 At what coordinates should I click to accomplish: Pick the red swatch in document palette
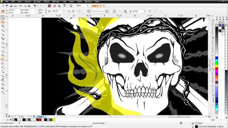[x=40, y=120]
